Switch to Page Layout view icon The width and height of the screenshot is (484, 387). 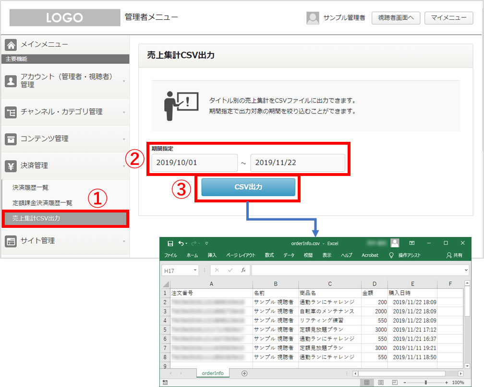(381, 383)
